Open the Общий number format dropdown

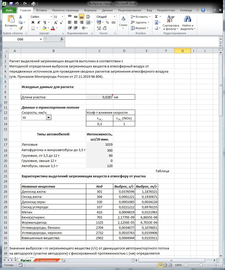pyautogui.click(x=114, y=17)
